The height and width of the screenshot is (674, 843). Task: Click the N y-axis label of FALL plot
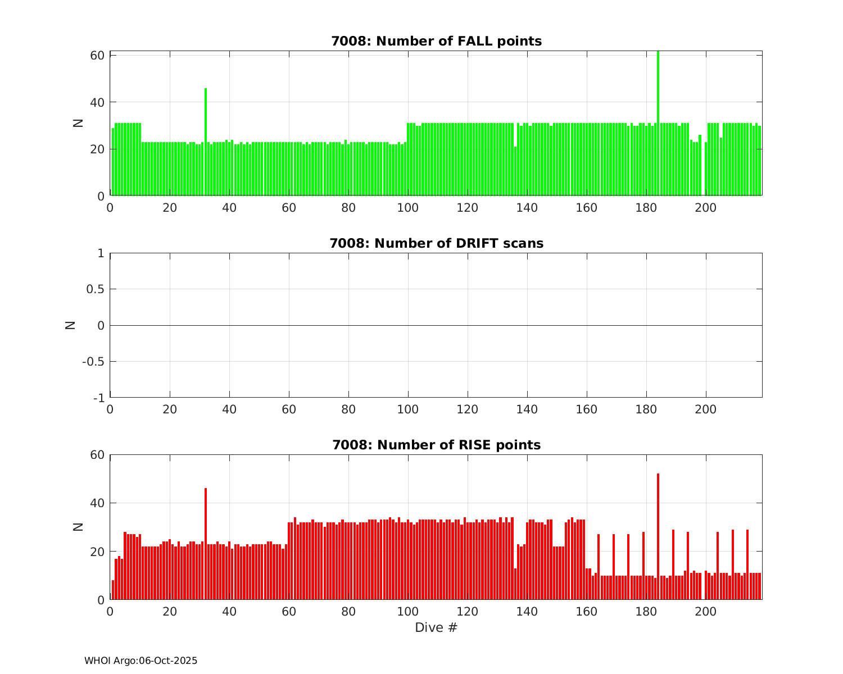[79, 123]
